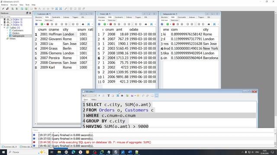Image resolution: width=277 pixels, height=155 pixels.
Task: Open save dropdown arrow in SQL editor
Action: [135, 96]
